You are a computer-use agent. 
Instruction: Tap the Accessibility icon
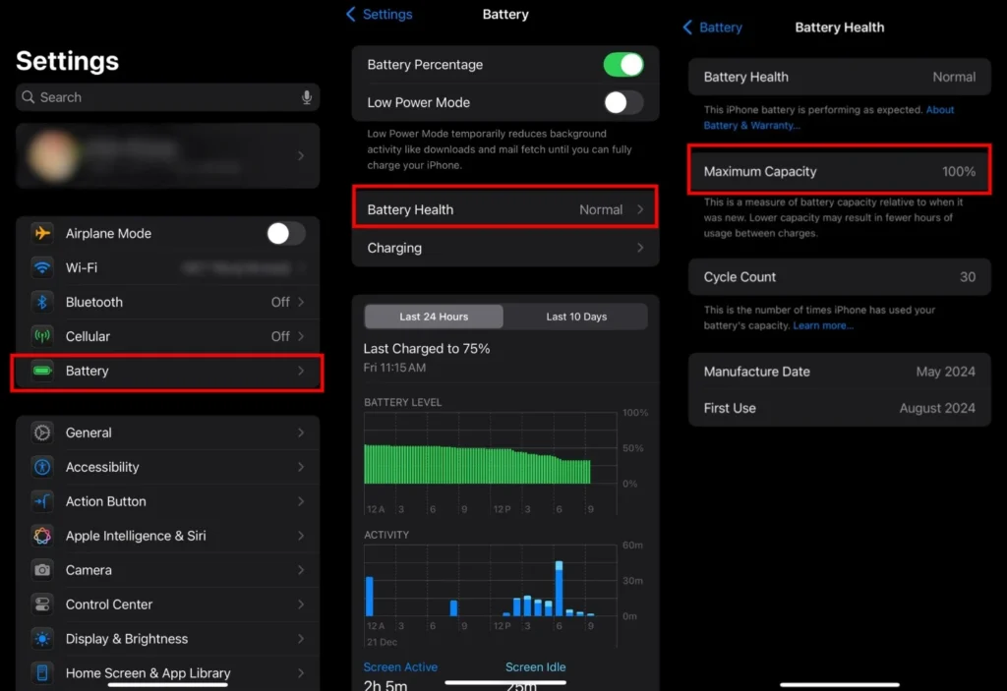tap(42, 467)
